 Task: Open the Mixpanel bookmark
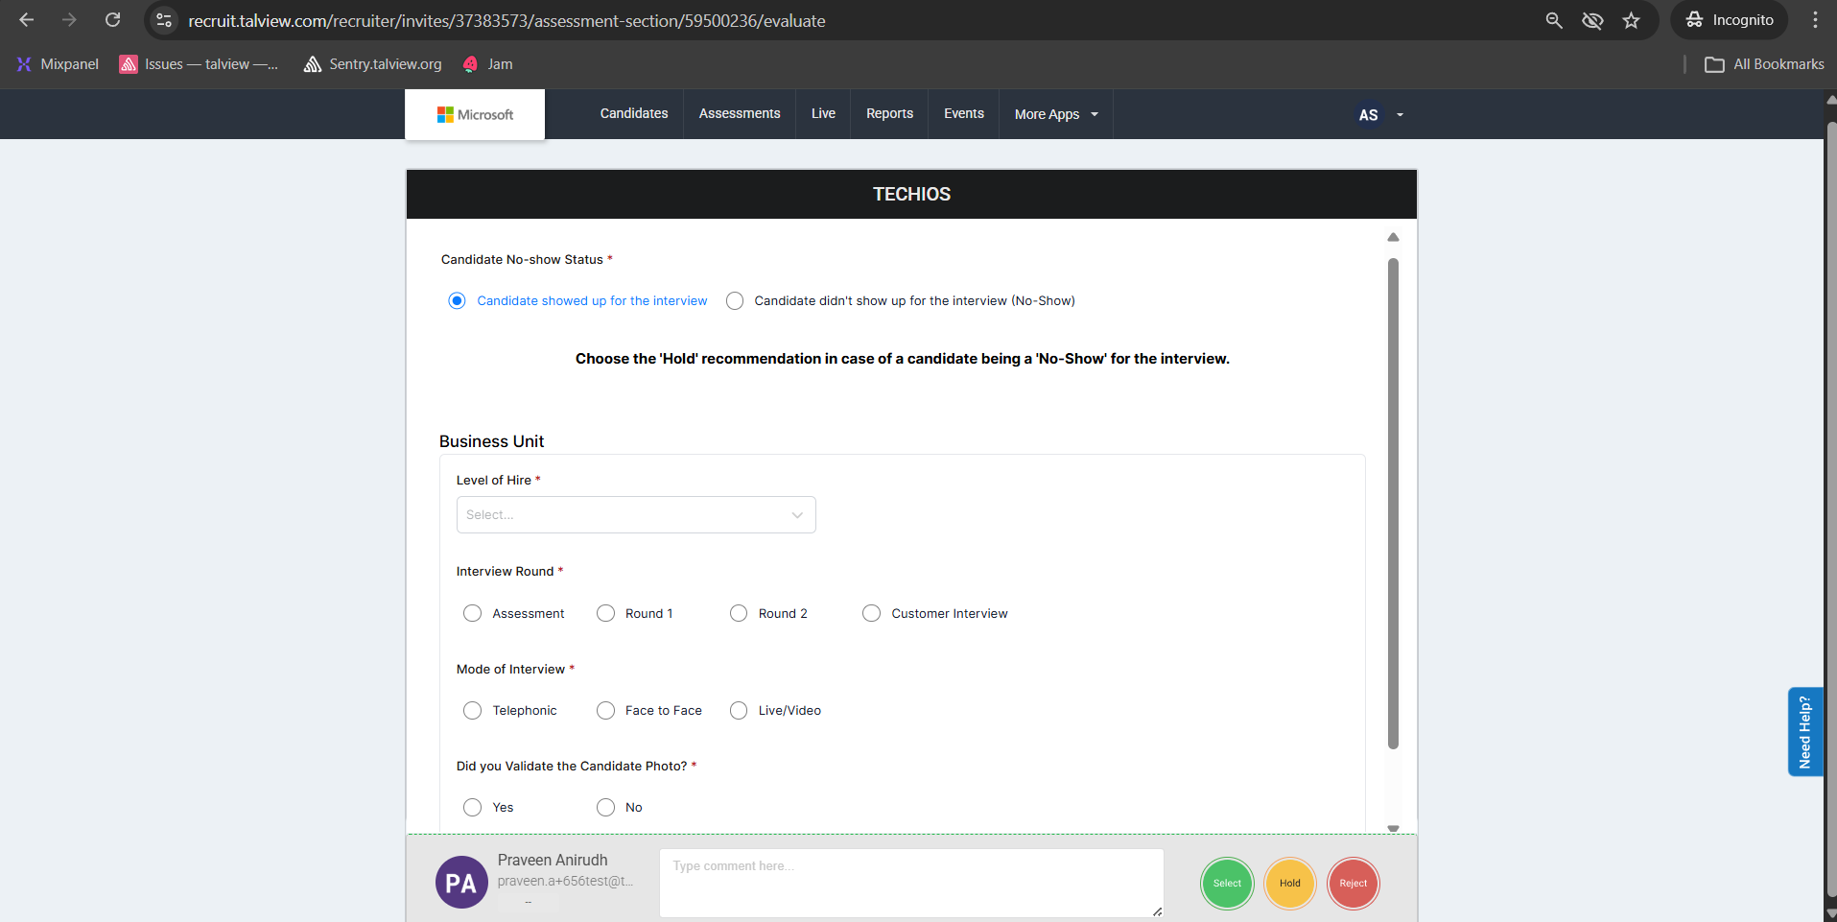58,64
